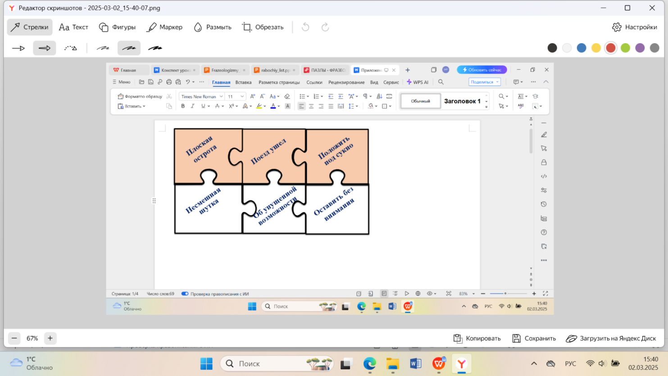Open Microsoft Edge from the taskbar
The height and width of the screenshot is (376, 668).
pos(370,363)
